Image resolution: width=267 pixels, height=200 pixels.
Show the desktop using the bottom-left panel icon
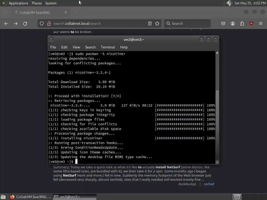(3, 197)
